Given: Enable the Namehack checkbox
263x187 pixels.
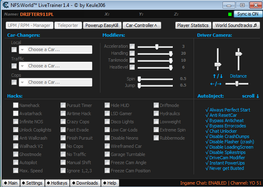Looking at the screenshot, I should (x=16, y=105).
